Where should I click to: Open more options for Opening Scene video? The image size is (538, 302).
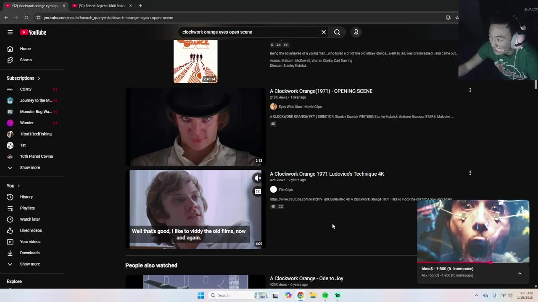pos(470,90)
